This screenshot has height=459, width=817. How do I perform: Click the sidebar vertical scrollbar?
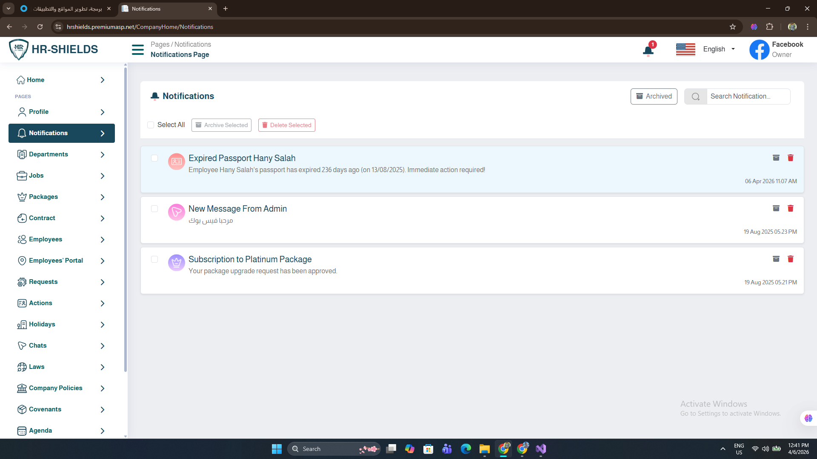tap(125, 212)
